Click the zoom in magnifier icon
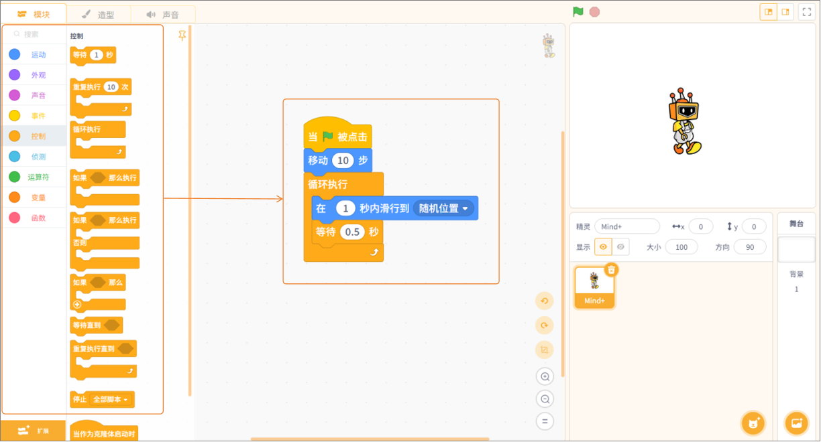This screenshot has width=821, height=442. pos(545,376)
